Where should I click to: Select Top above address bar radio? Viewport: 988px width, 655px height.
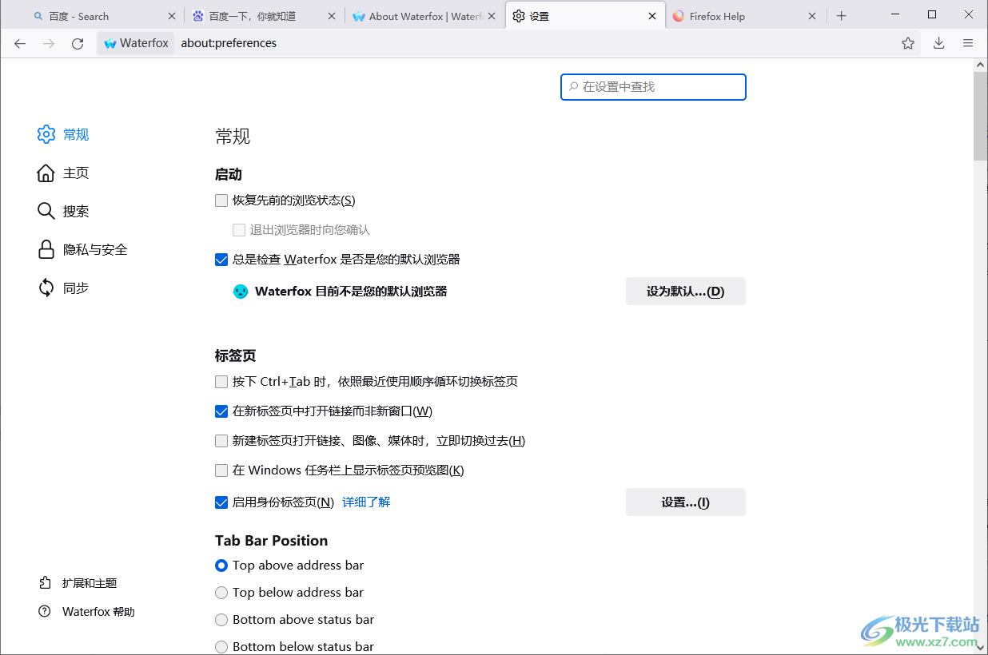pos(221,566)
